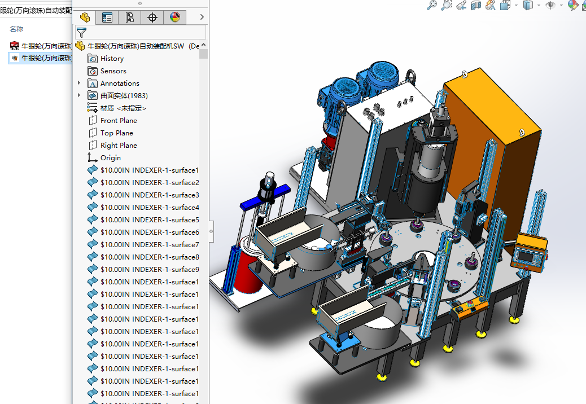586x404 pixels.
Task: Select the Zoom to Area tool
Action: (x=447, y=5)
